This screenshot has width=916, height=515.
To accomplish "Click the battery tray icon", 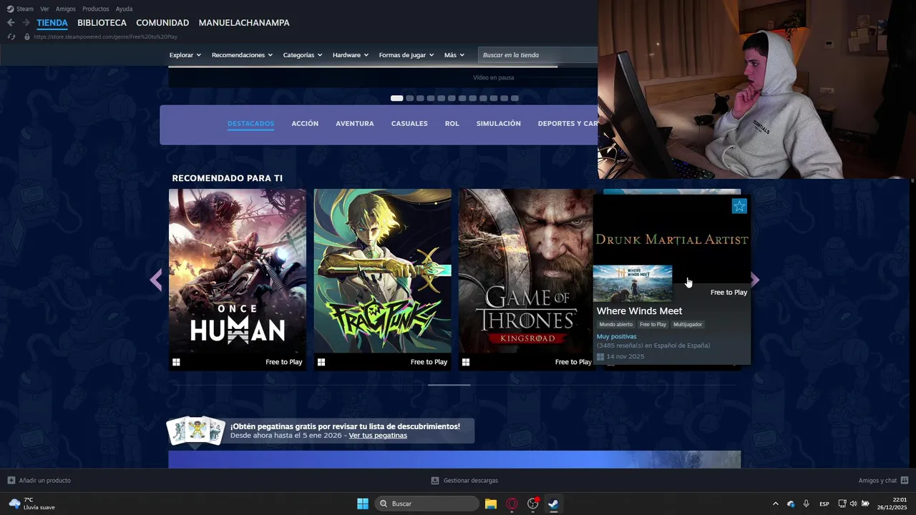I will pyautogui.click(x=865, y=504).
